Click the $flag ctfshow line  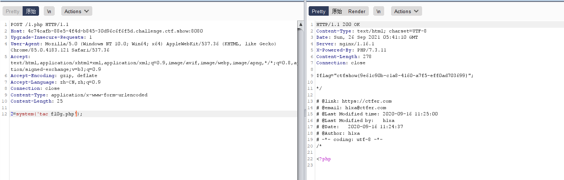(395, 76)
